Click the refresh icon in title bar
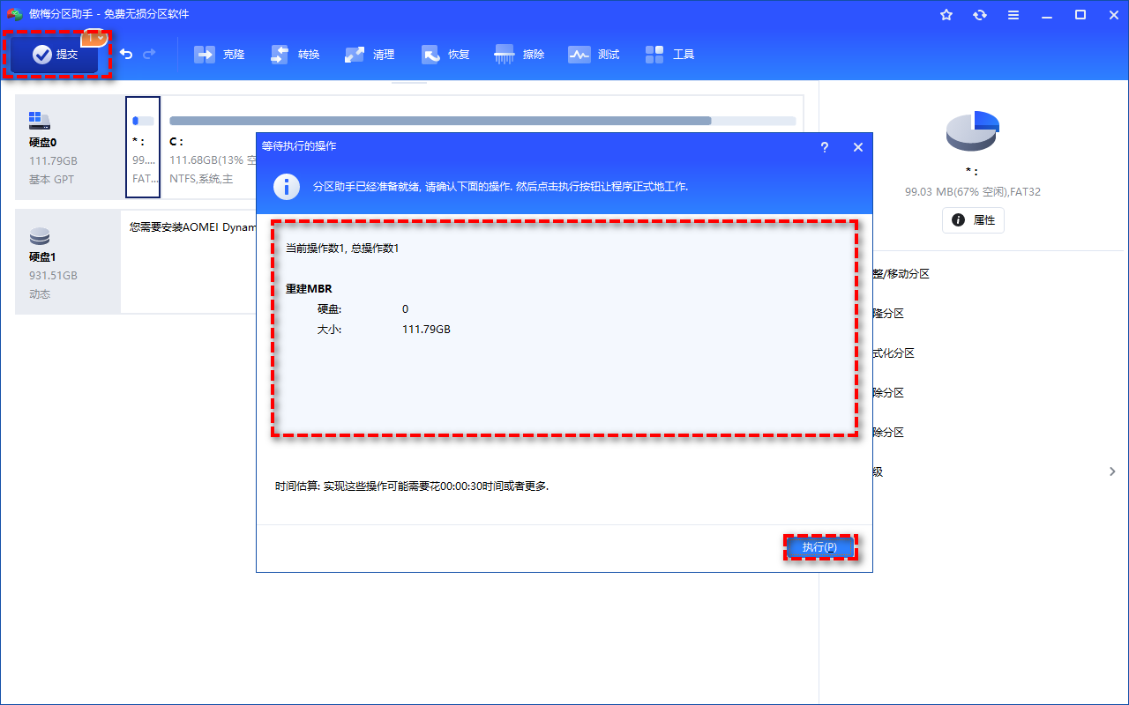Image resolution: width=1129 pixels, height=705 pixels. click(x=980, y=15)
